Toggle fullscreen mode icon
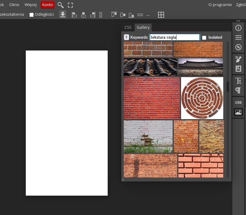The width and height of the screenshot is (246, 215). (x=70, y=5)
